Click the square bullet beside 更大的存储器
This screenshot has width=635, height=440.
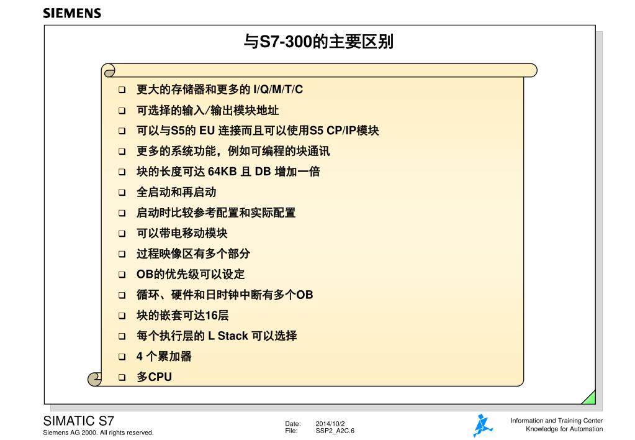122,89
